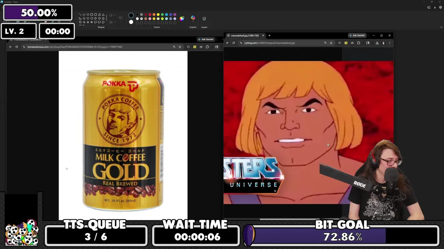Image resolution: width=444 pixels, height=249 pixels.
Task: Click Ask Gemini in the right browser
Action: (x=357, y=35)
